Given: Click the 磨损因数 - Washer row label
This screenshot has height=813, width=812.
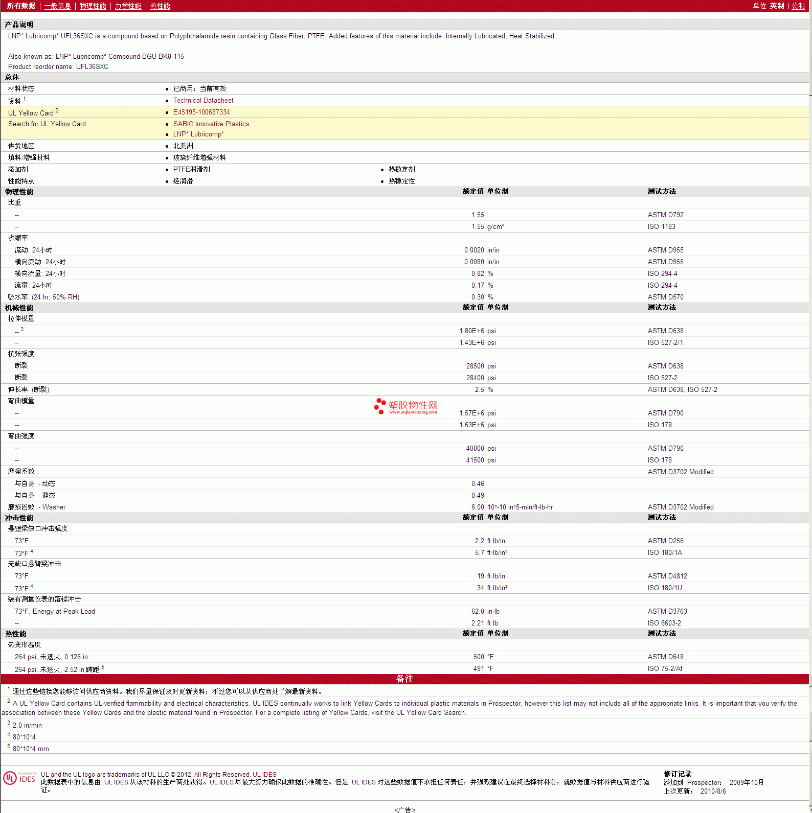Looking at the screenshot, I should [x=37, y=507].
